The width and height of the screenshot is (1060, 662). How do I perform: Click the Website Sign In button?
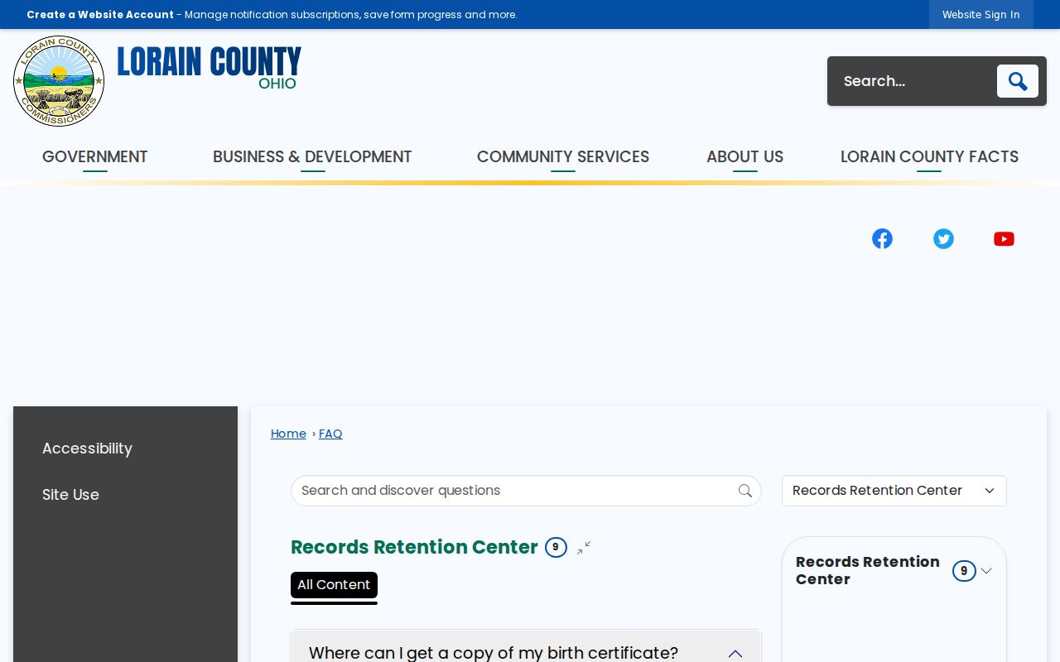(981, 15)
